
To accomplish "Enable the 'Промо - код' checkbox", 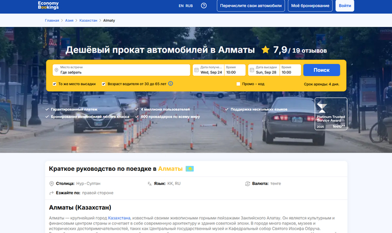I will click(238, 84).
